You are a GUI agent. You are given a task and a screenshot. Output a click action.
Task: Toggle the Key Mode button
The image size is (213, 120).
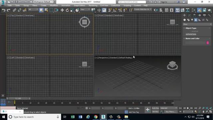pyautogui.click(x=180, y=112)
